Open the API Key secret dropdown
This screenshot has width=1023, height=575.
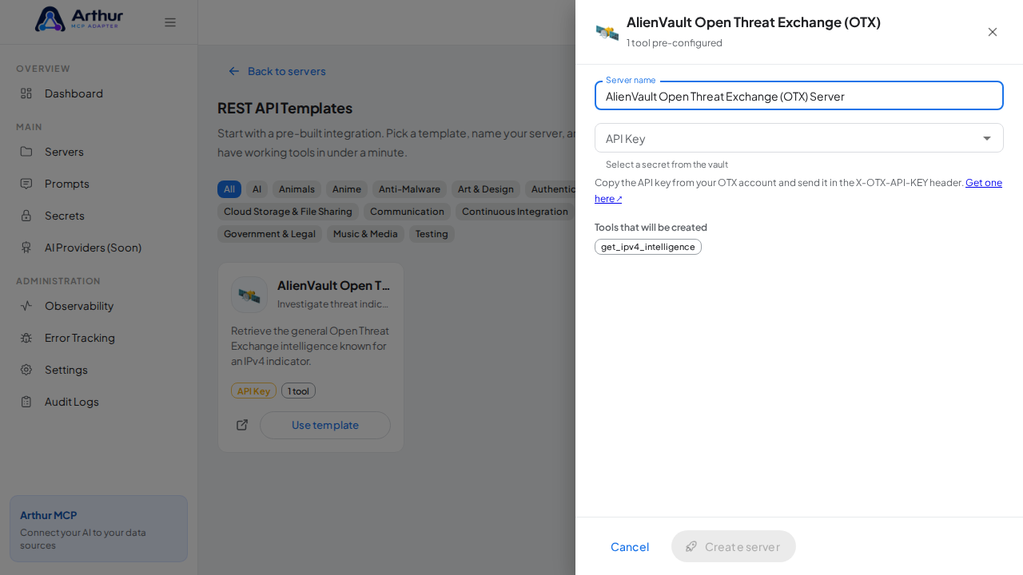point(799,138)
